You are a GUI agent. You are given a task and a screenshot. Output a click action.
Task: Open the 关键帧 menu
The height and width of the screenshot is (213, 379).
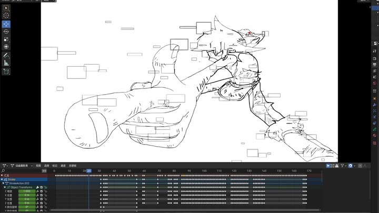click(x=73, y=166)
